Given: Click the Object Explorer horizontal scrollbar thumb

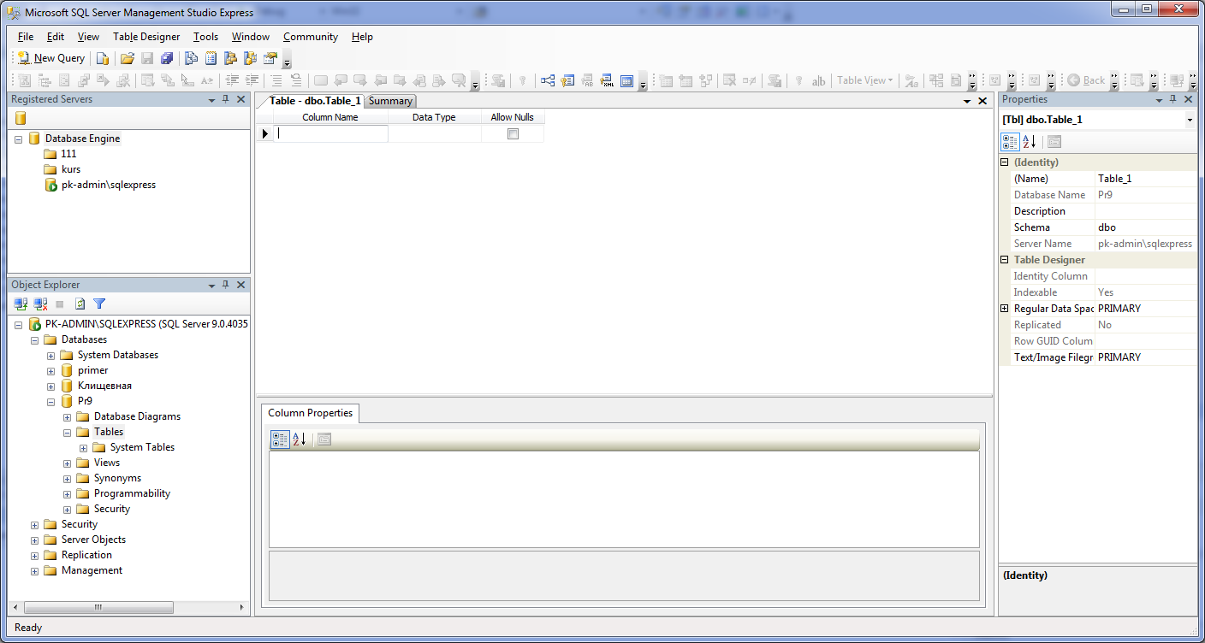Looking at the screenshot, I should click(x=98, y=607).
